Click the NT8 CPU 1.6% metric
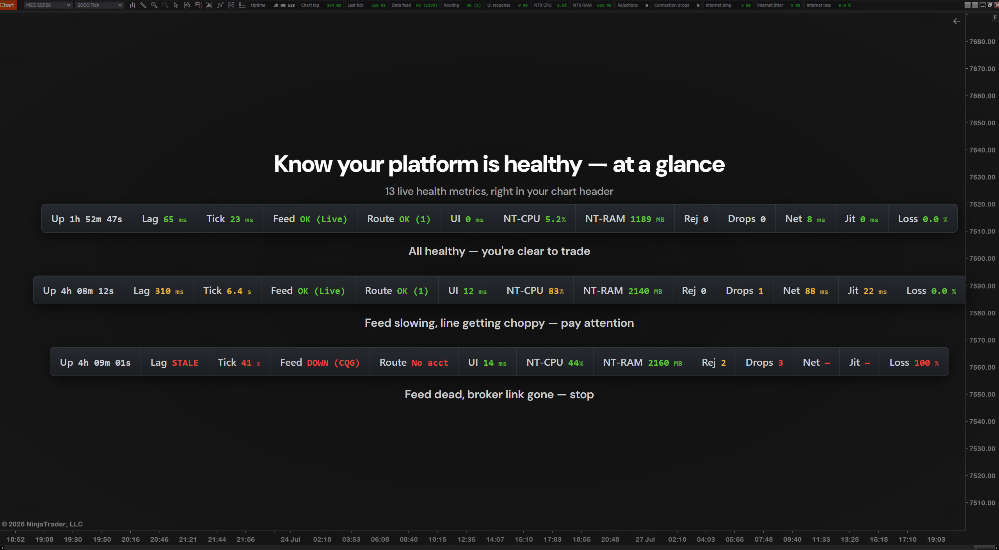Viewport: 999px width, 550px height. tap(550, 5)
